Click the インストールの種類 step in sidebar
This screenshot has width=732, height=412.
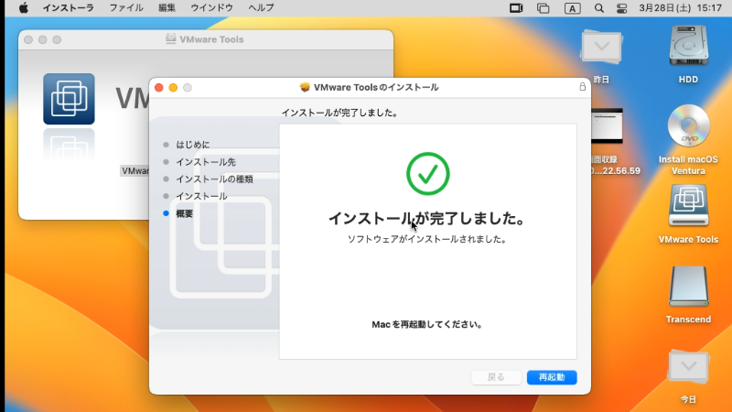[214, 179]
